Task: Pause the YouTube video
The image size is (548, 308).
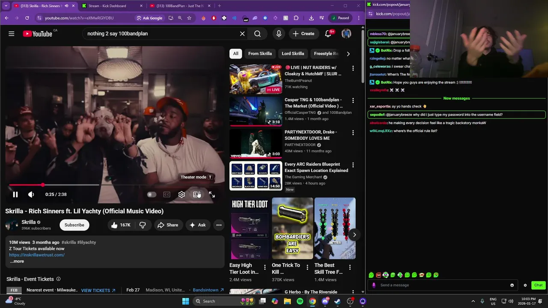Action: (15, 194)
